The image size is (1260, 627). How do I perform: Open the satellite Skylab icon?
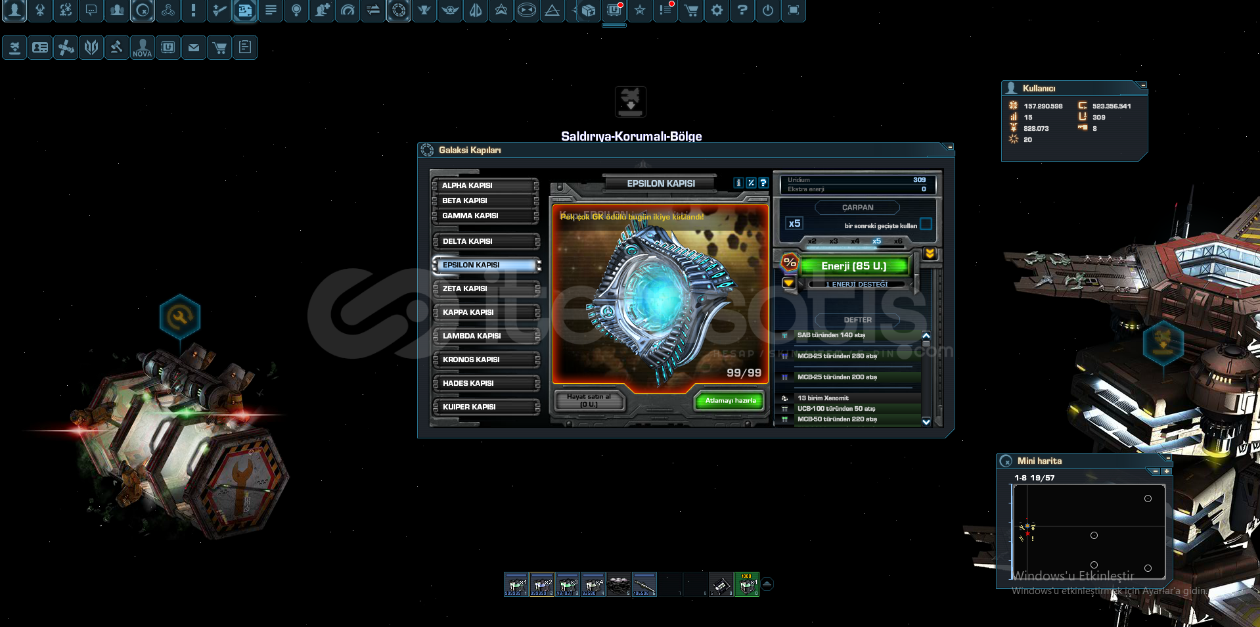click(66, 47)
